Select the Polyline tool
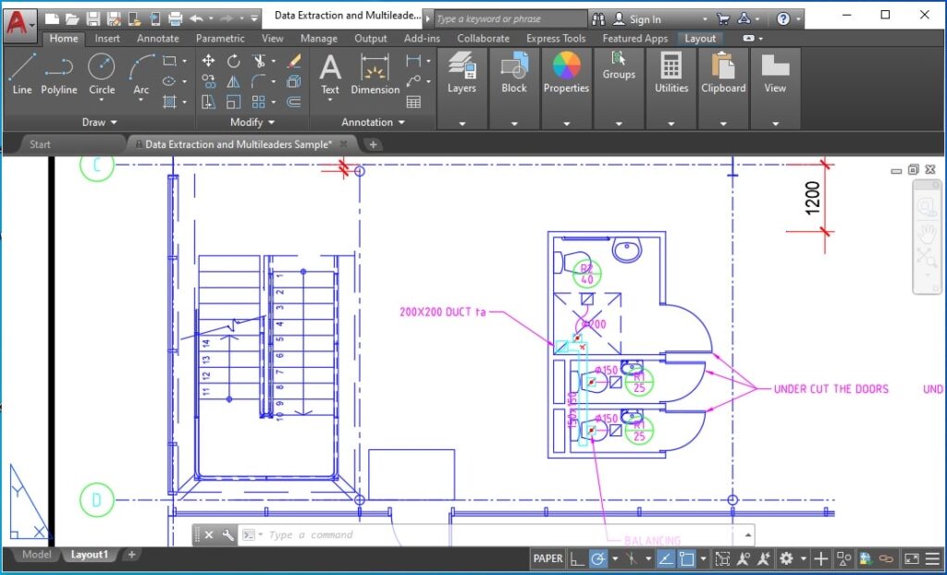 pos(58,74)
